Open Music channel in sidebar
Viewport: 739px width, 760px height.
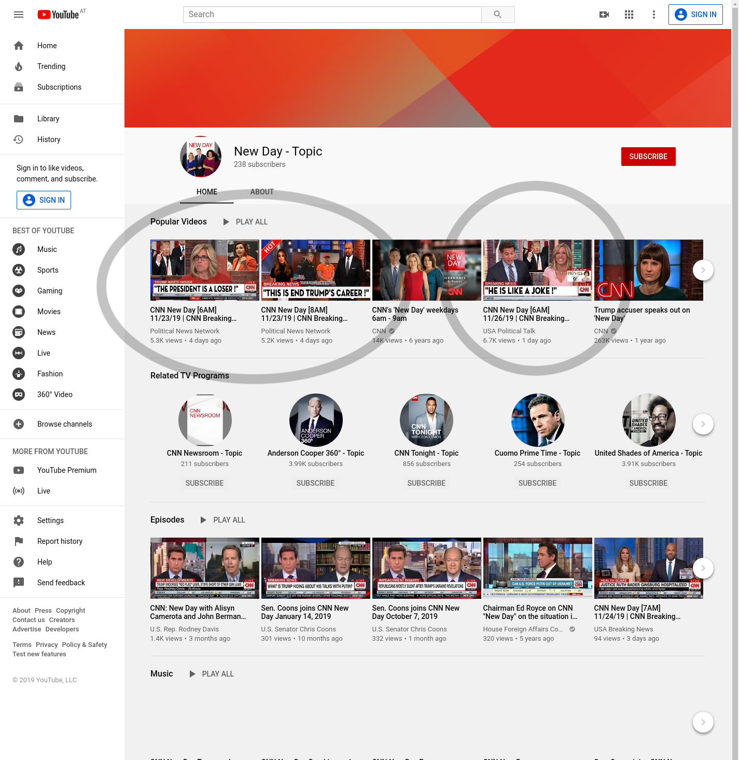click(x=62, y=249)
